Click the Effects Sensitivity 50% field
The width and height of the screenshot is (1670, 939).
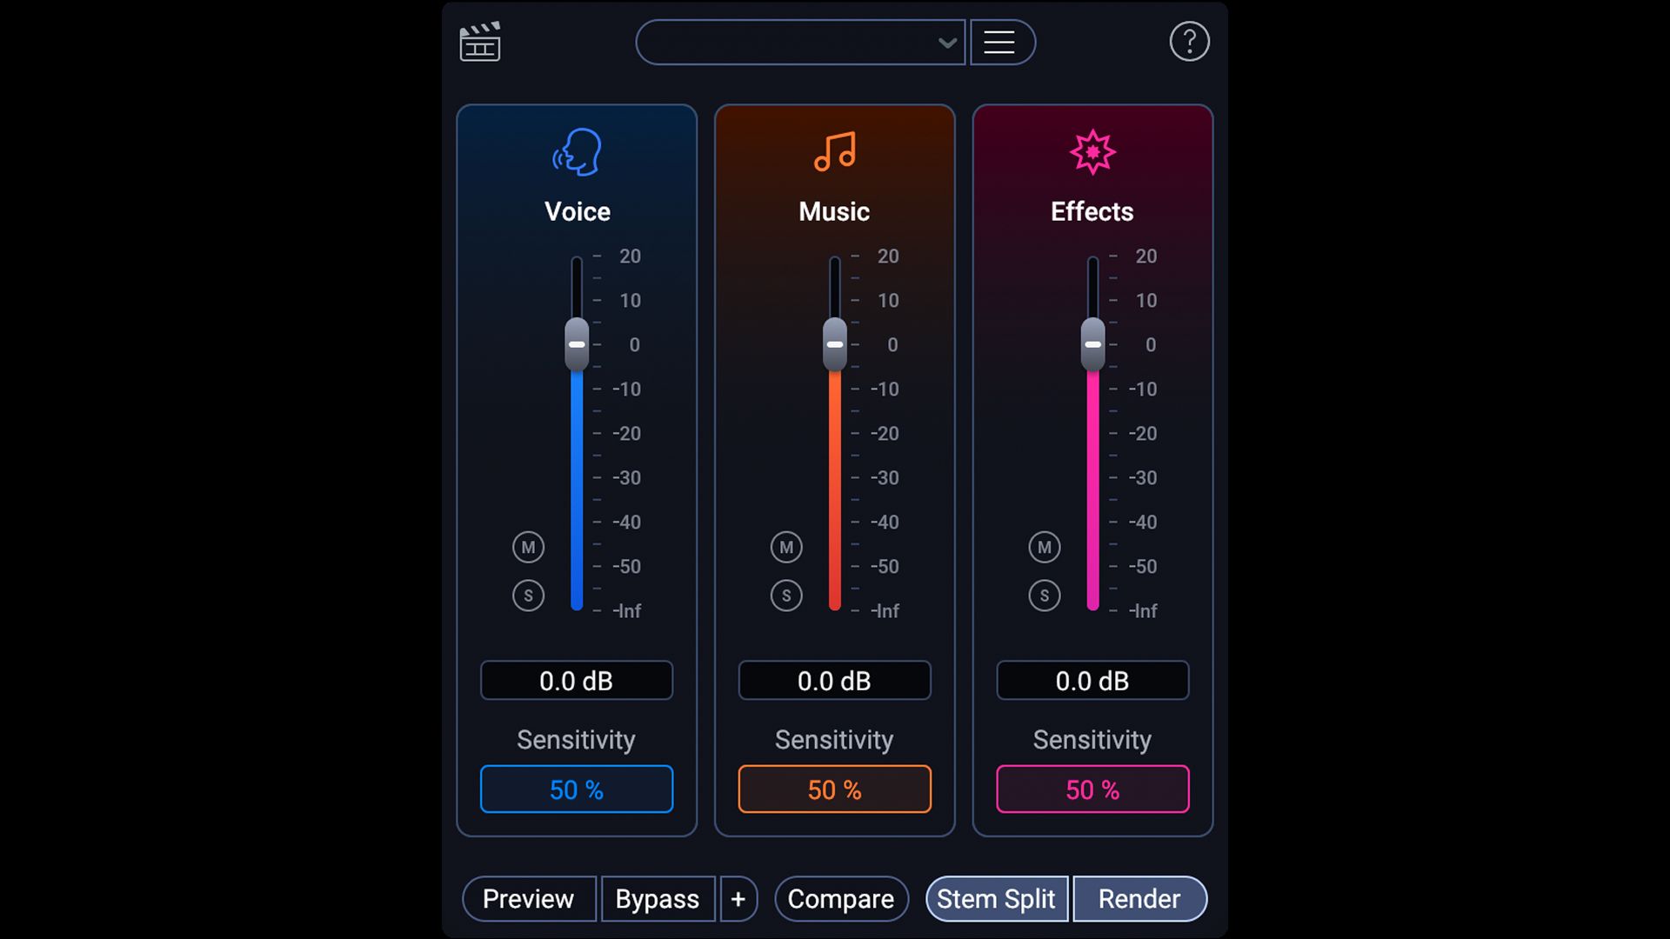click(x=1092, y=789)
